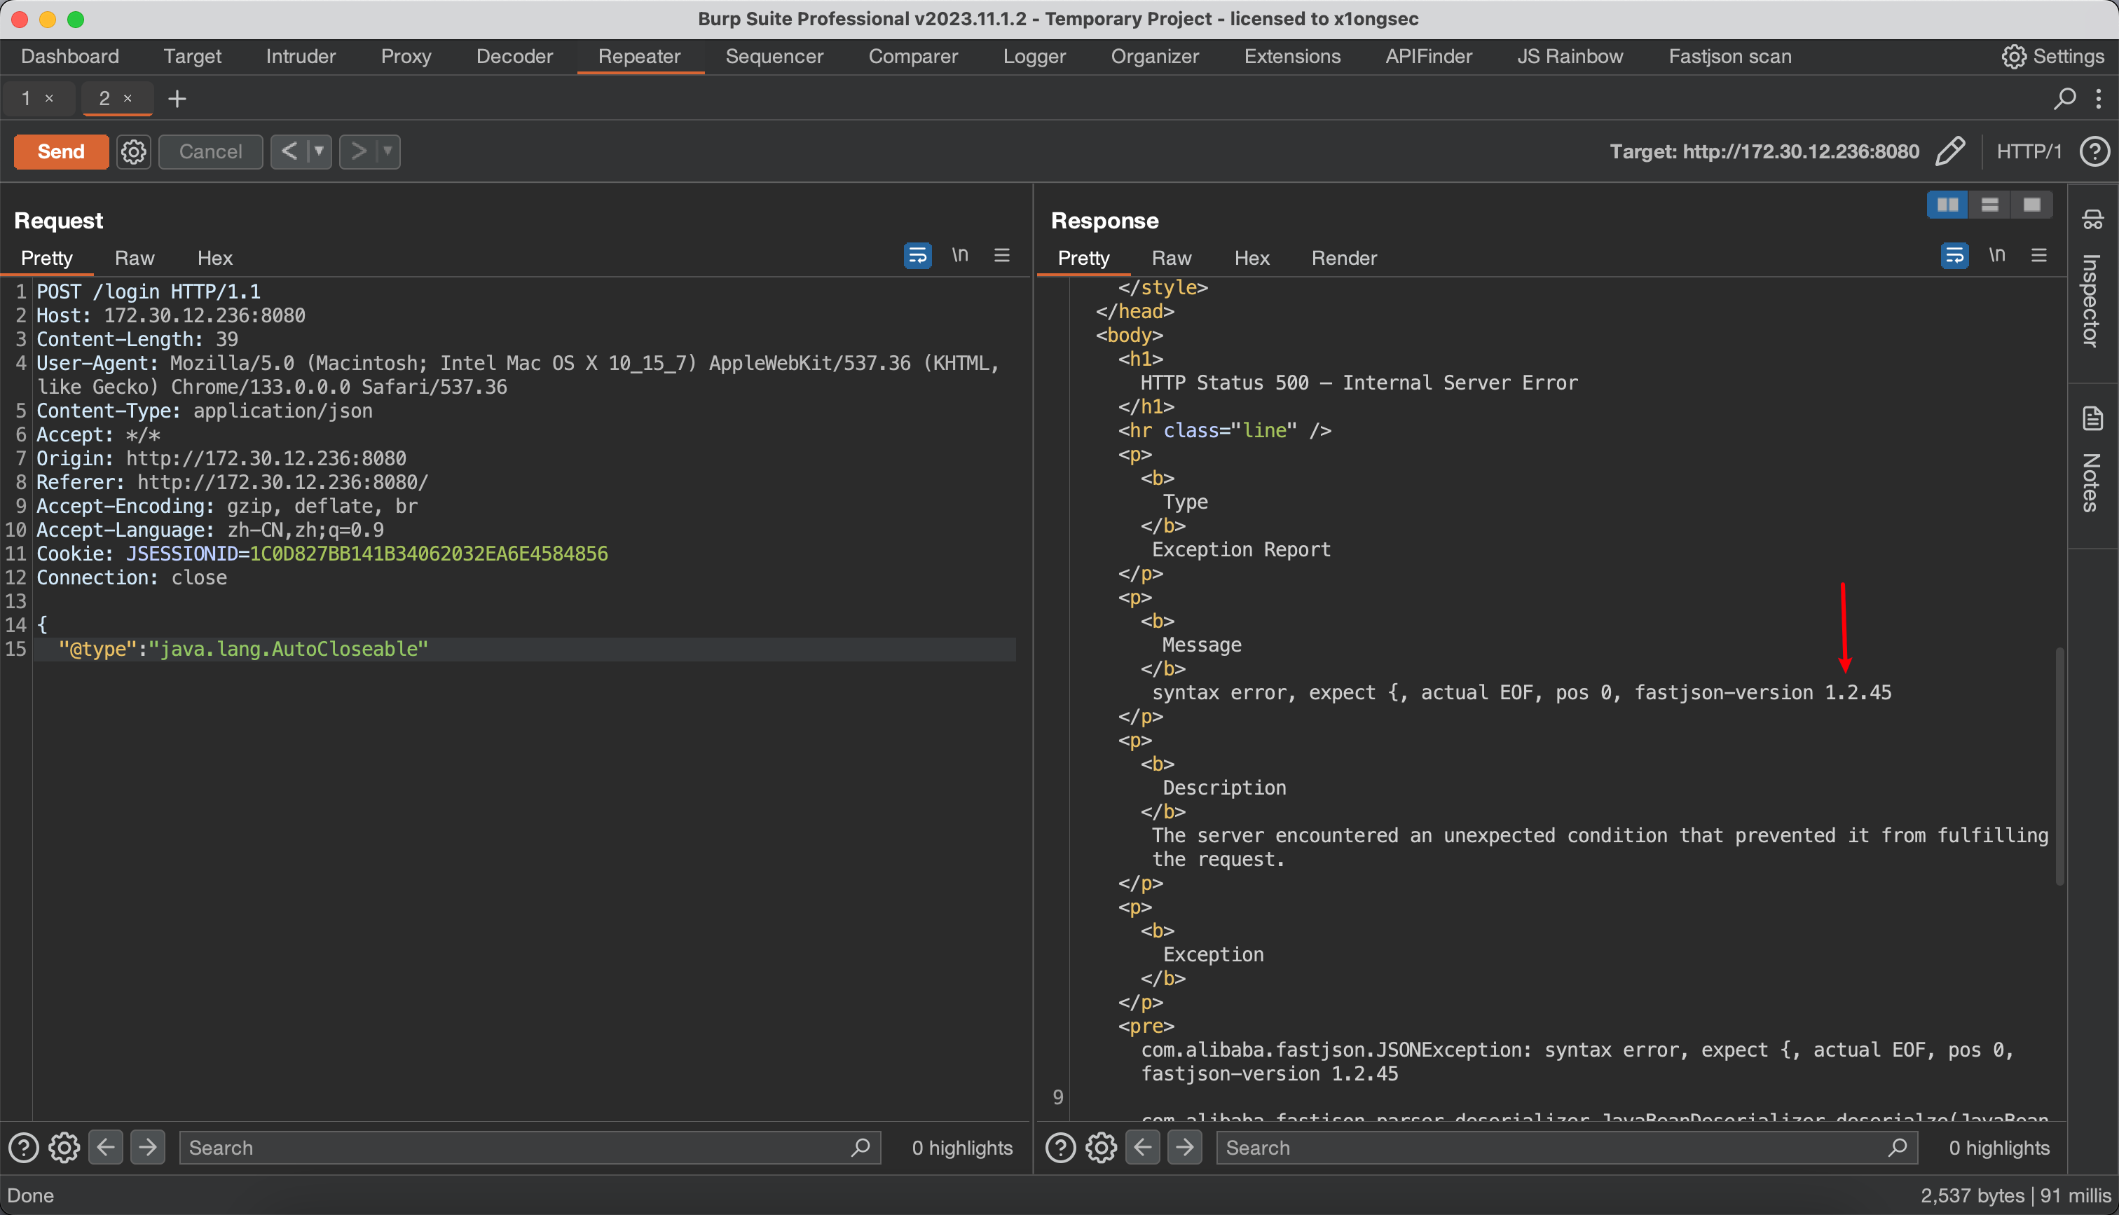Screen dimensions: 2119x1215
Task: Open the Response hamburger options menu
Action: 2039,255
